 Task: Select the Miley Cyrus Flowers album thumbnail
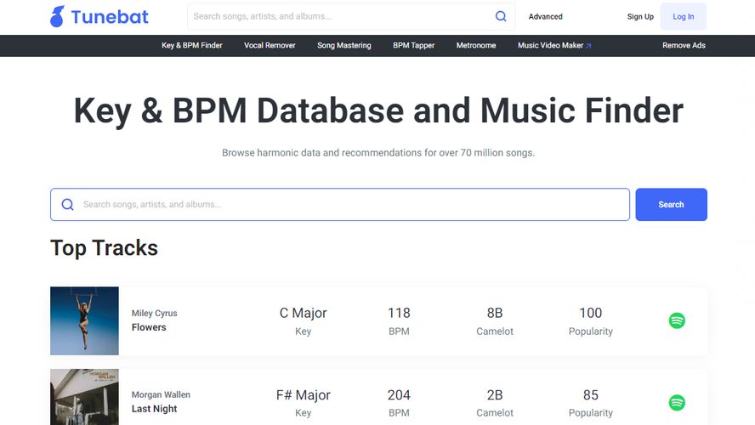84,320
